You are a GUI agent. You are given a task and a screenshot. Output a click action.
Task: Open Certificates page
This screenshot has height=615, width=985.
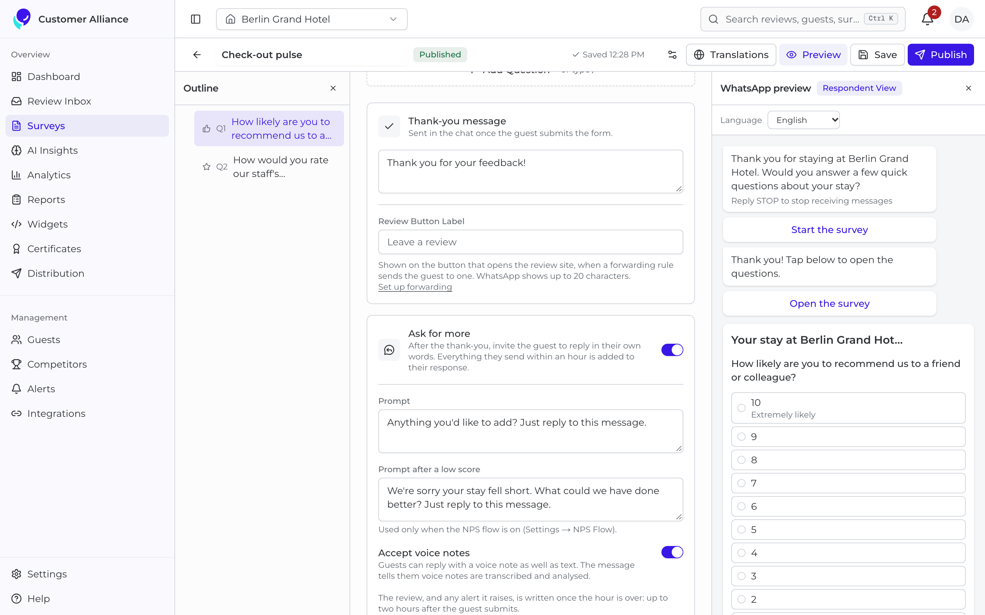pos(87,249)
